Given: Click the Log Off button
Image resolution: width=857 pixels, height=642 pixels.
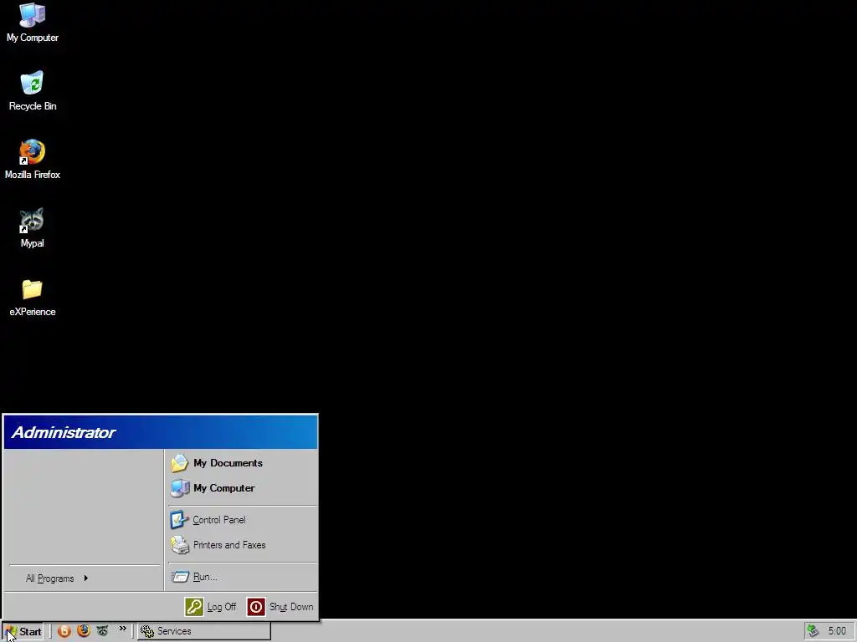Looking at the screenshot, I should coord(211,607).
